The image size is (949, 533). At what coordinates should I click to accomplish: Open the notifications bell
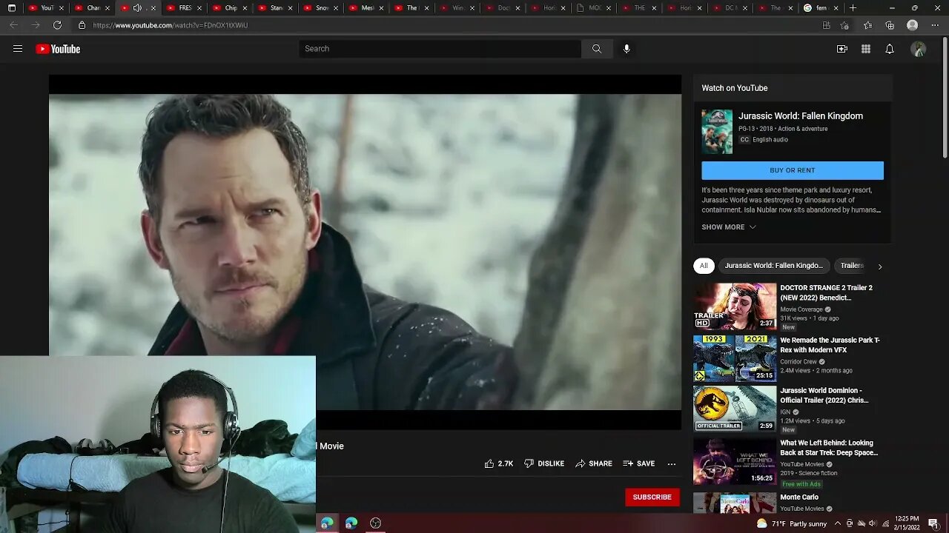point(890,49)
